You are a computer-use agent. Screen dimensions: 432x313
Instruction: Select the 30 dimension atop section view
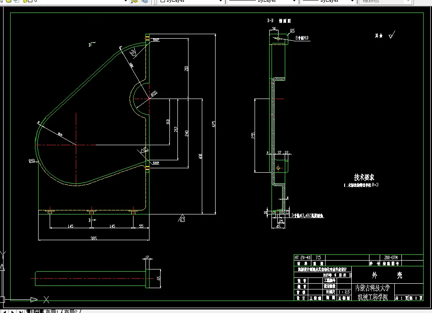(274, 29)
